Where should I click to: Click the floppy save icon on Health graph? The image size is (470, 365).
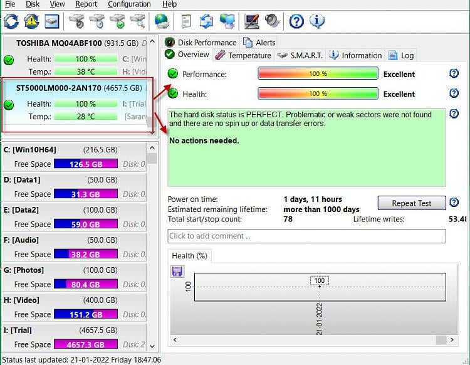(x=177, y=272)
